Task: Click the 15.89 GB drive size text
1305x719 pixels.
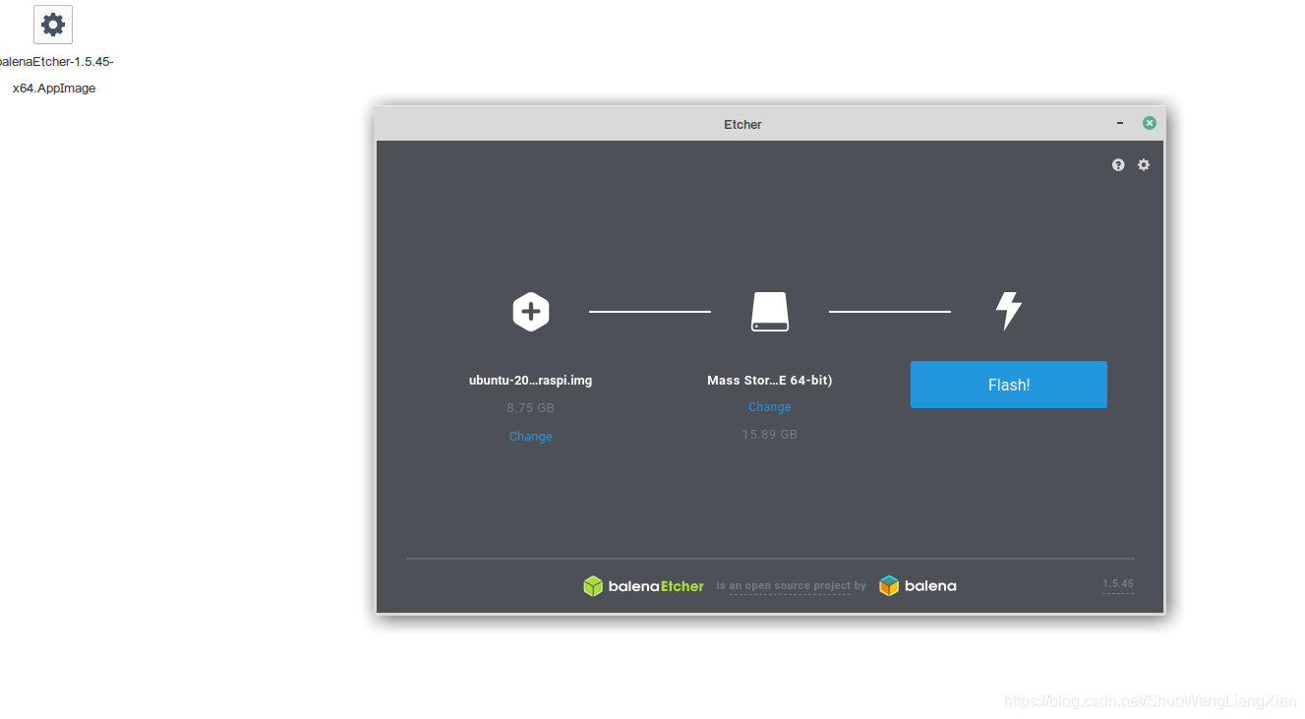Action: pos(770,434)
